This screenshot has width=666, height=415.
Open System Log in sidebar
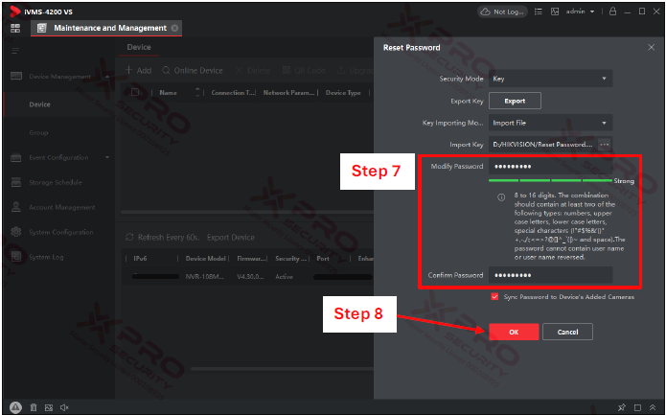click(46, 257)
